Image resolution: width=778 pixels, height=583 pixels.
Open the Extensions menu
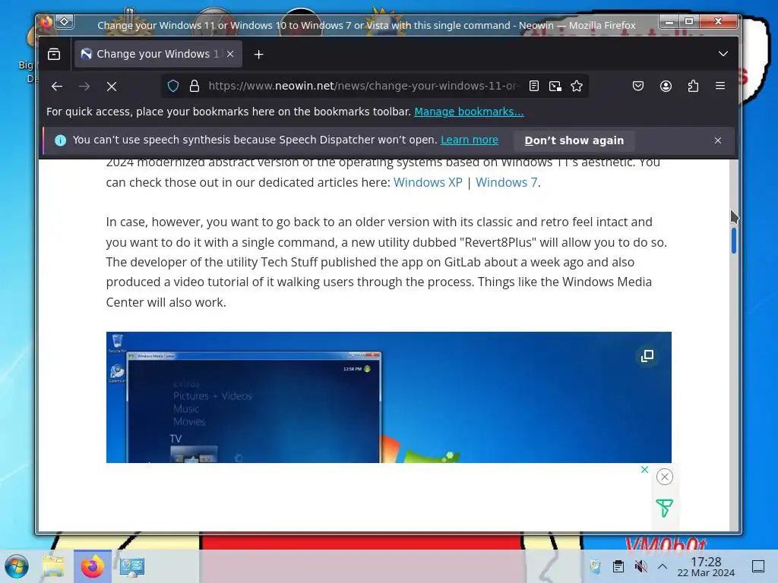[693, 86]
